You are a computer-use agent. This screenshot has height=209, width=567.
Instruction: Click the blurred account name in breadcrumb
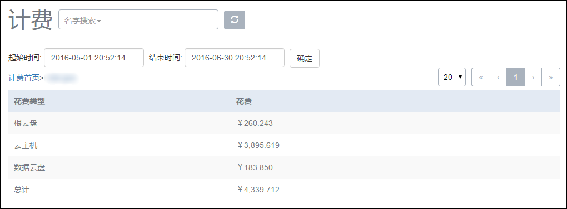click(x=62, y=78)
